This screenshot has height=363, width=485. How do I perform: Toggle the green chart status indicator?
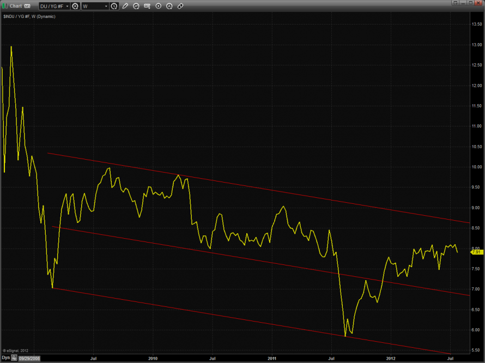tap(5, 6)
